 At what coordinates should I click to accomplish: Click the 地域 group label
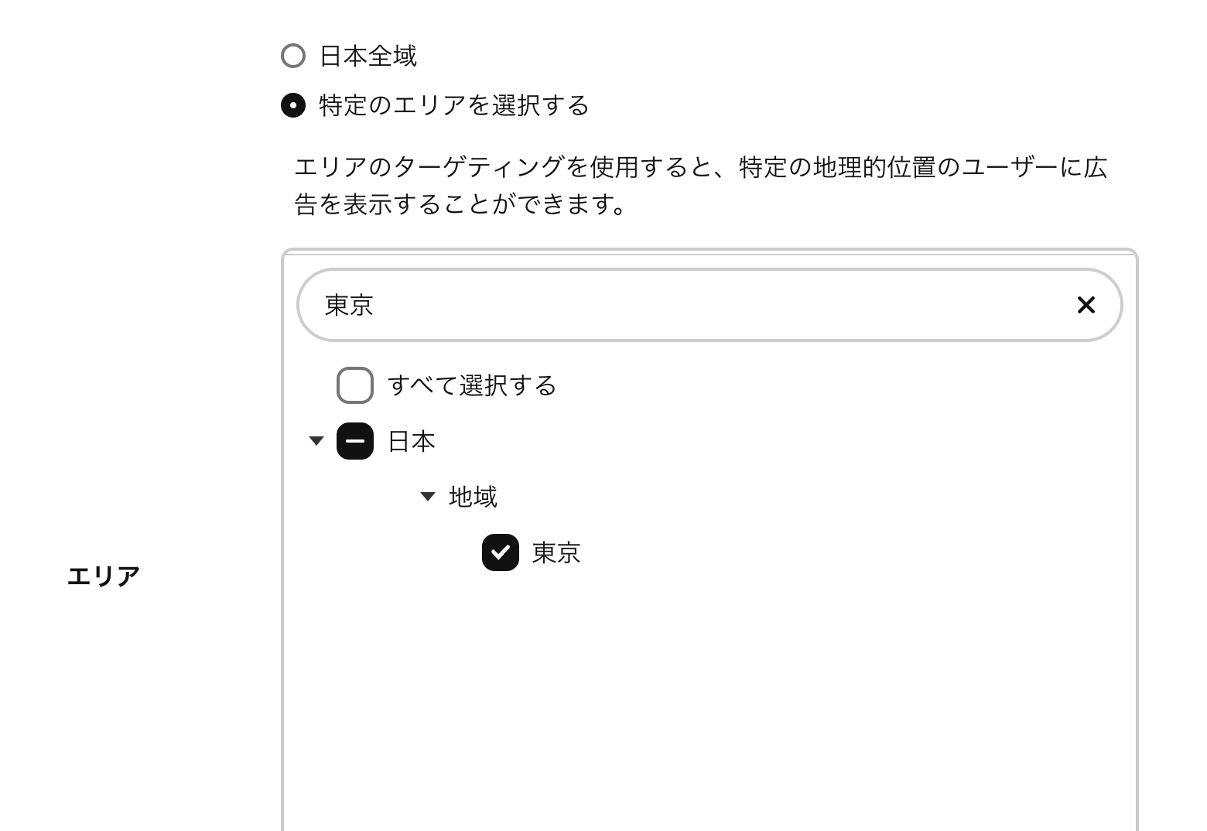point(473,497)
